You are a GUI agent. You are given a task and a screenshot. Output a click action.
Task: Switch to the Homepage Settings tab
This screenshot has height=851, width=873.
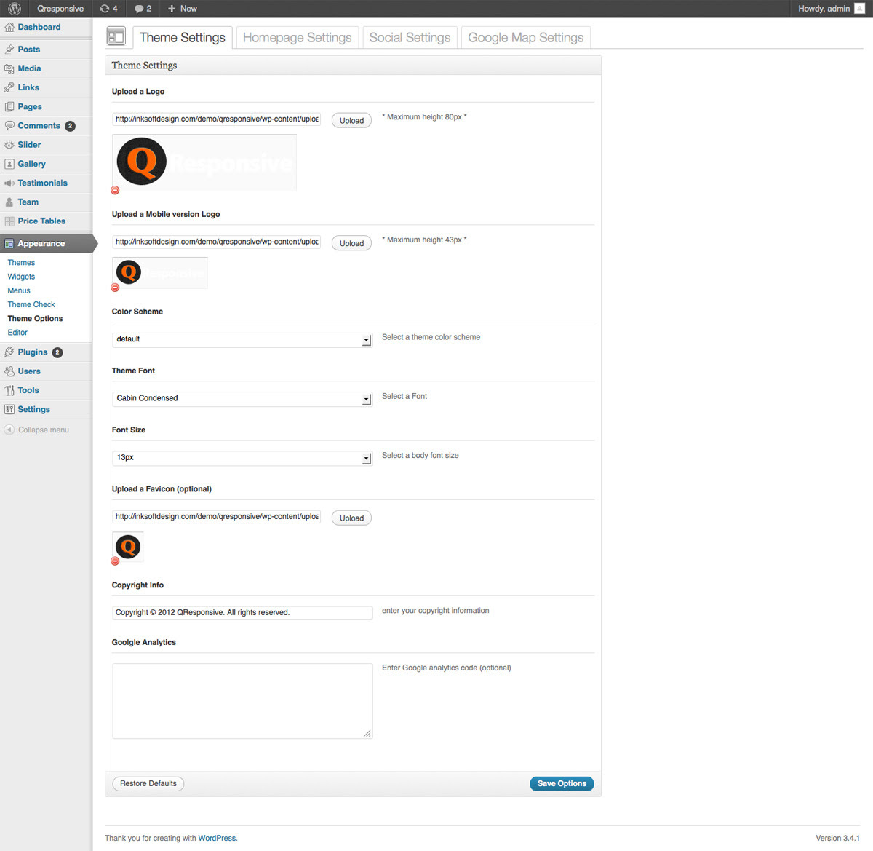point(297,38)
